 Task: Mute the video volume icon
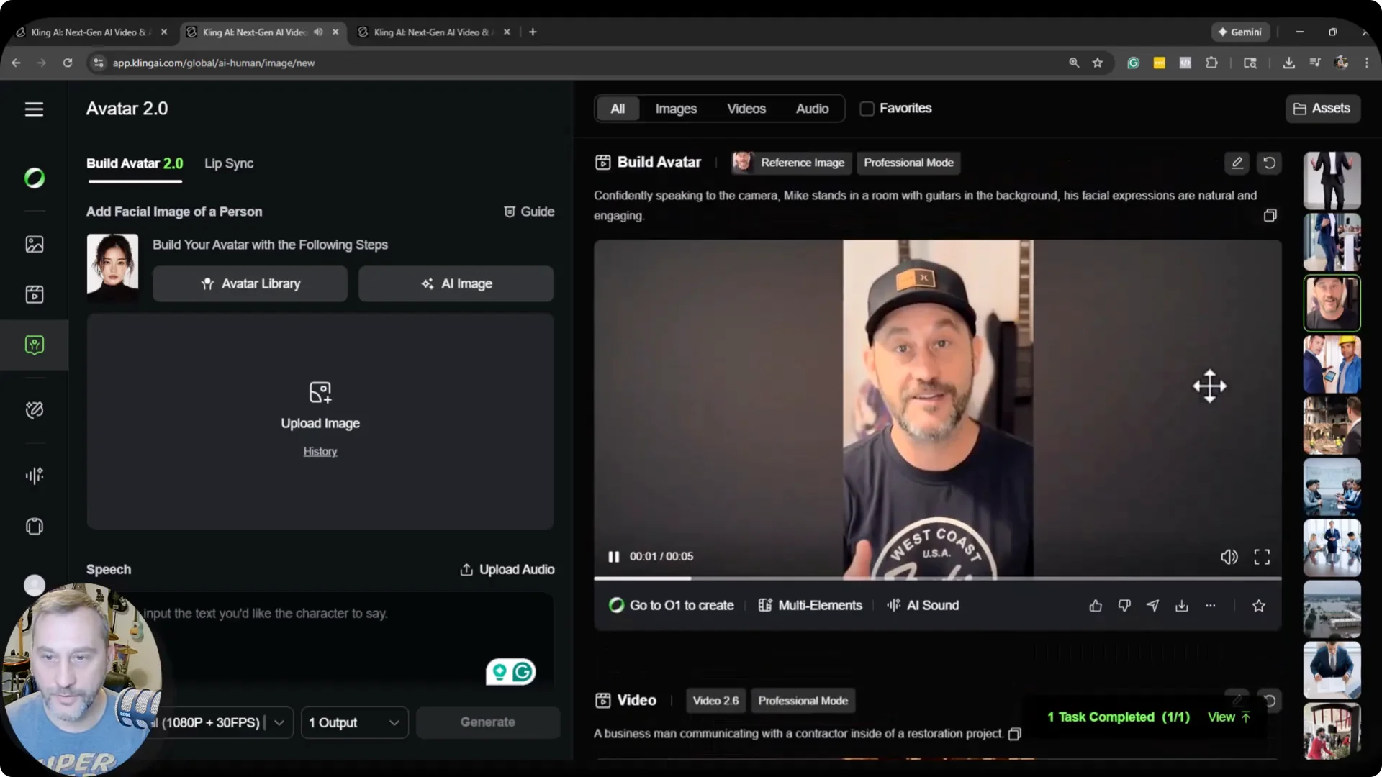coord(1229,557)
